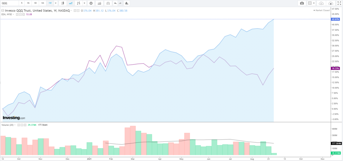Click the 47.50% scale label
The height and width of the screenshot is (161, 343).
click(x=335, y=9)
